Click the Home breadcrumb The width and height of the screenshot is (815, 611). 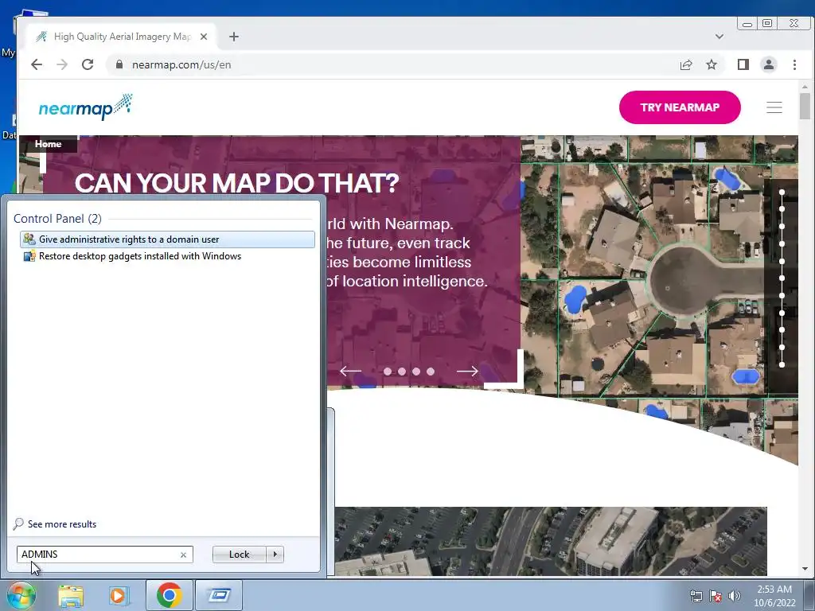(48, 144)
